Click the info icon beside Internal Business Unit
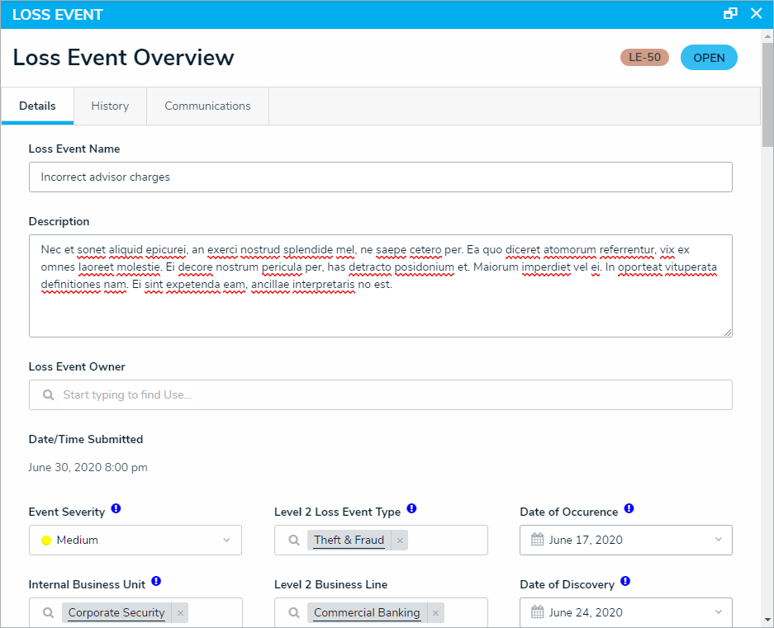This screenshot has height=628, width=774. pyautogui.click(x=156, y=582)
